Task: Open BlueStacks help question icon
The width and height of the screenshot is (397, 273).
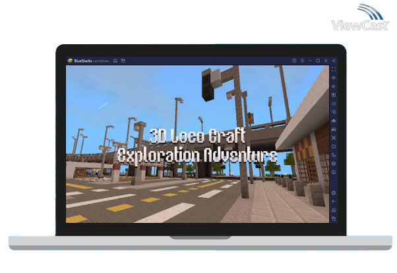Action: (x=294, y=61)
